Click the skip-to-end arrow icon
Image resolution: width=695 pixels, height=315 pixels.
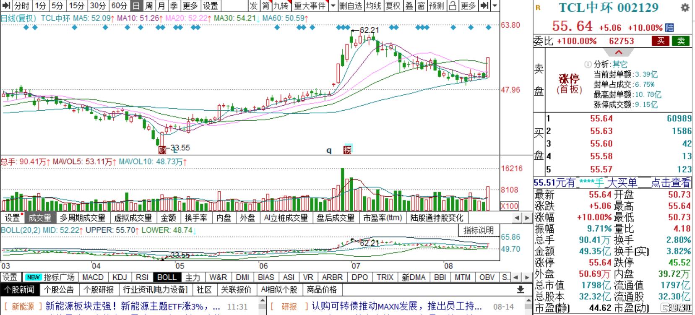coord(484,5)
